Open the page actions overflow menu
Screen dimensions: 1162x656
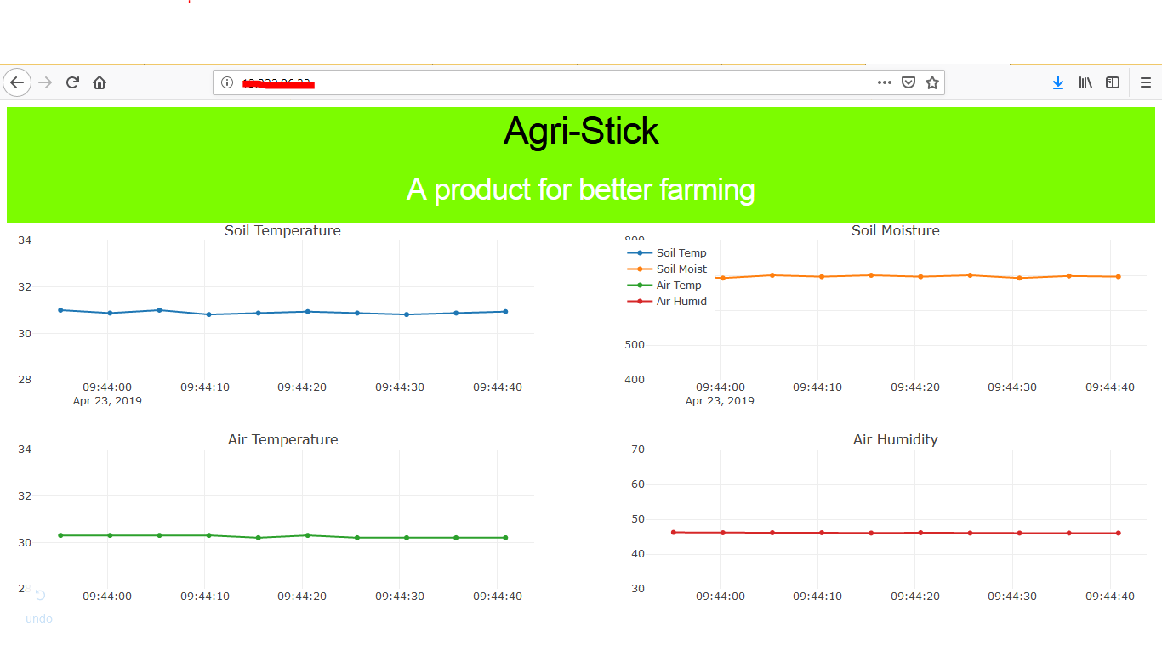pyautogui.click(x=884, y=82)
